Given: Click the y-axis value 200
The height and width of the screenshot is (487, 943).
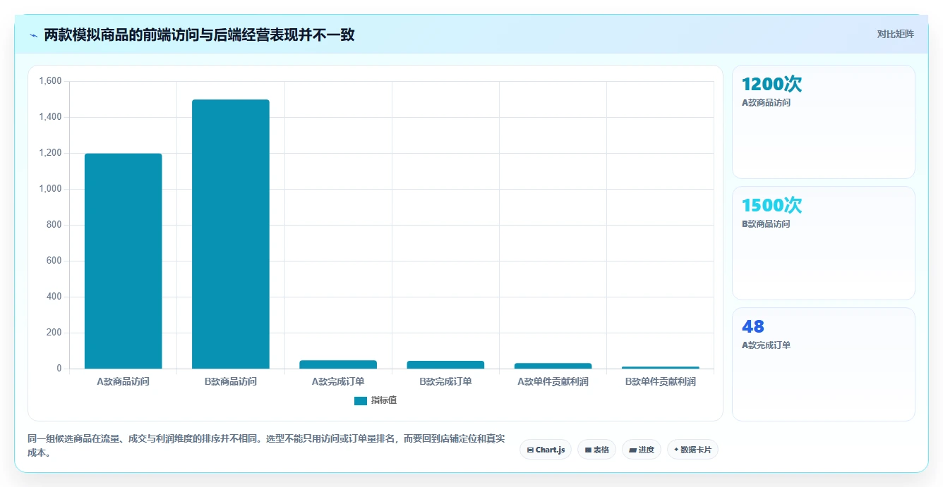Looking at the screenshot, I should (55, 333).
